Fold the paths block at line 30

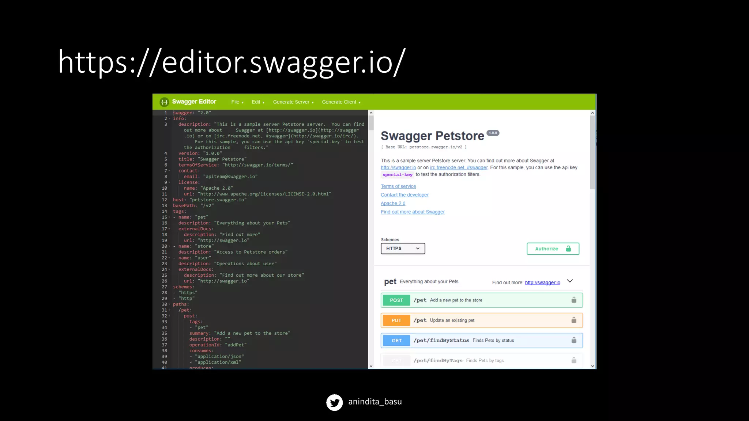(x=169, y=304)
